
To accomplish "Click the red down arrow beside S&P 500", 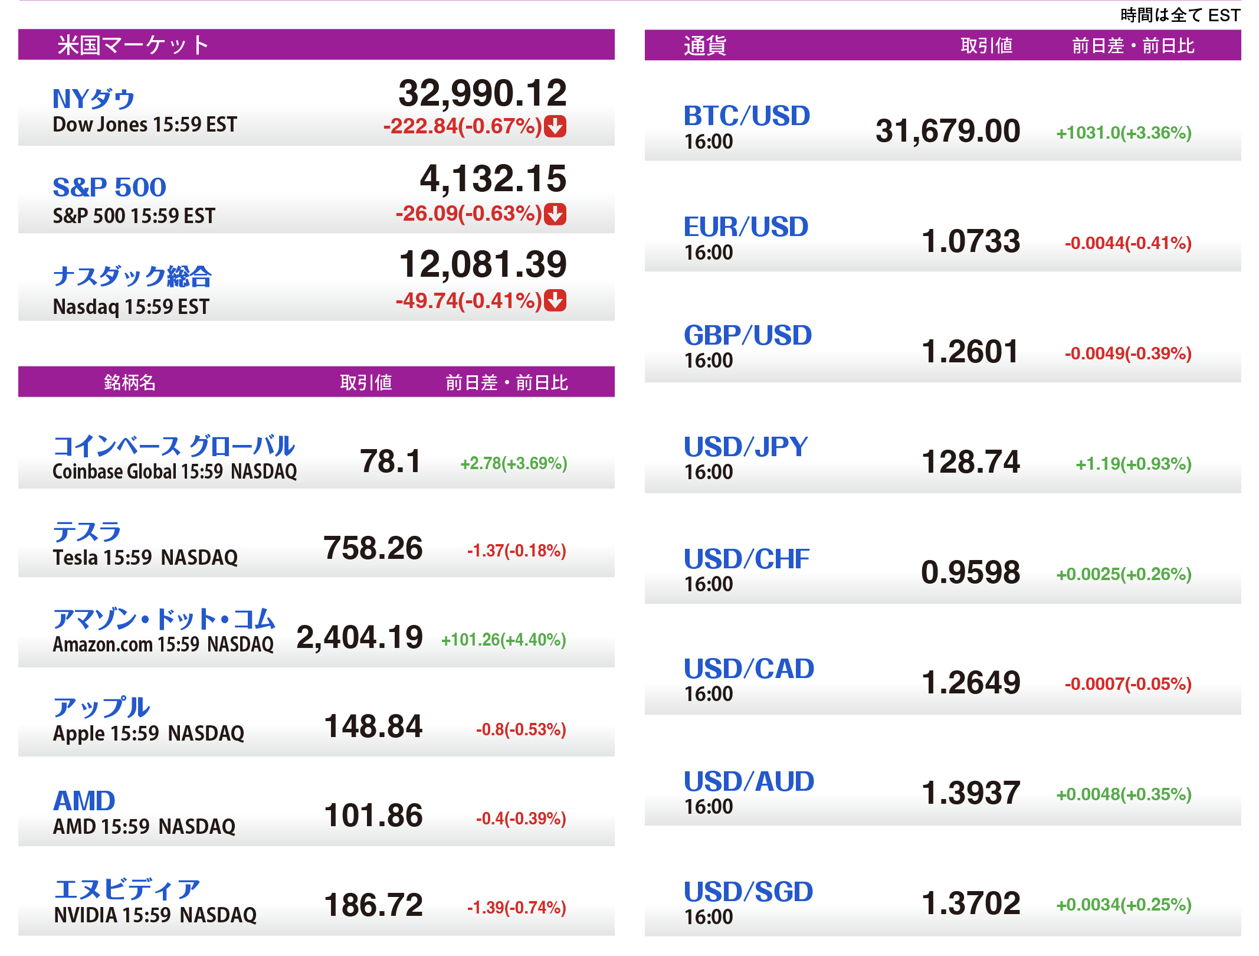I will point(555,214).
